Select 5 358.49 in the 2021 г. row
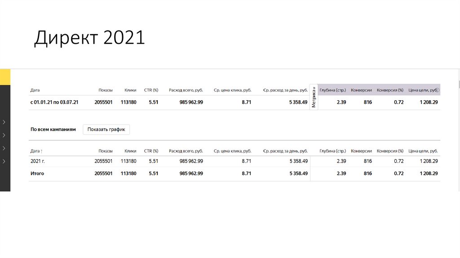460x258 pixels. (x=299, y=161)
